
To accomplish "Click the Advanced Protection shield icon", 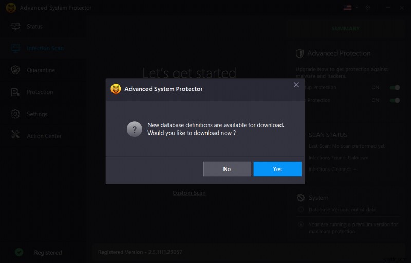I will (x=300, y=53).
